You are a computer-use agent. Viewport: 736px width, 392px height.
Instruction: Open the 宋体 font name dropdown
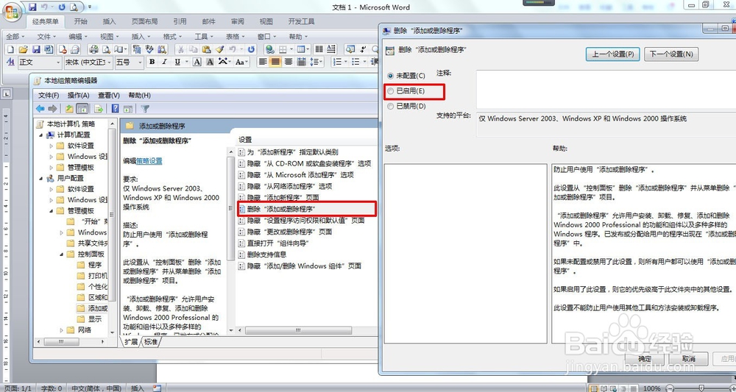(110, 62)
